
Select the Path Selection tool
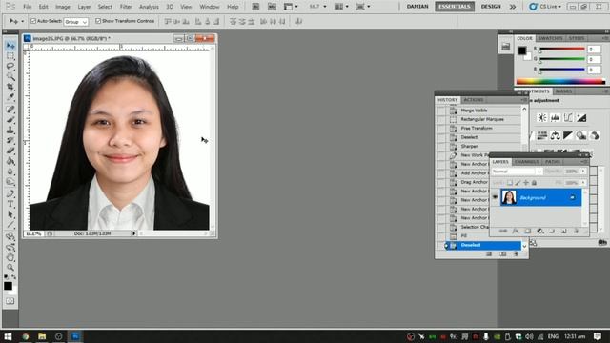coord(10,214)
